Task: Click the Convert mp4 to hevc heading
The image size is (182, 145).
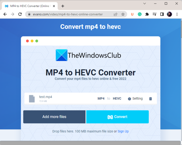Action: coord(90,27)
